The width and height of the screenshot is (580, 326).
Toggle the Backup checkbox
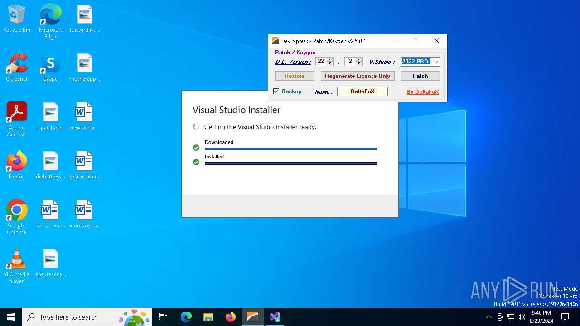(x=276, y=91)
